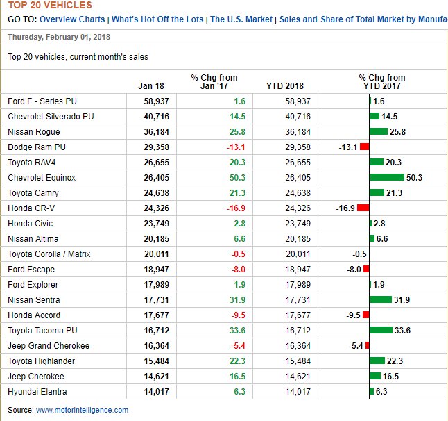Image resolution: width=448 pixels, height=421 pixels.
Task: Click Jan 18 sales value 29,358
Action: pyautogui.click(x=156, y=147)
